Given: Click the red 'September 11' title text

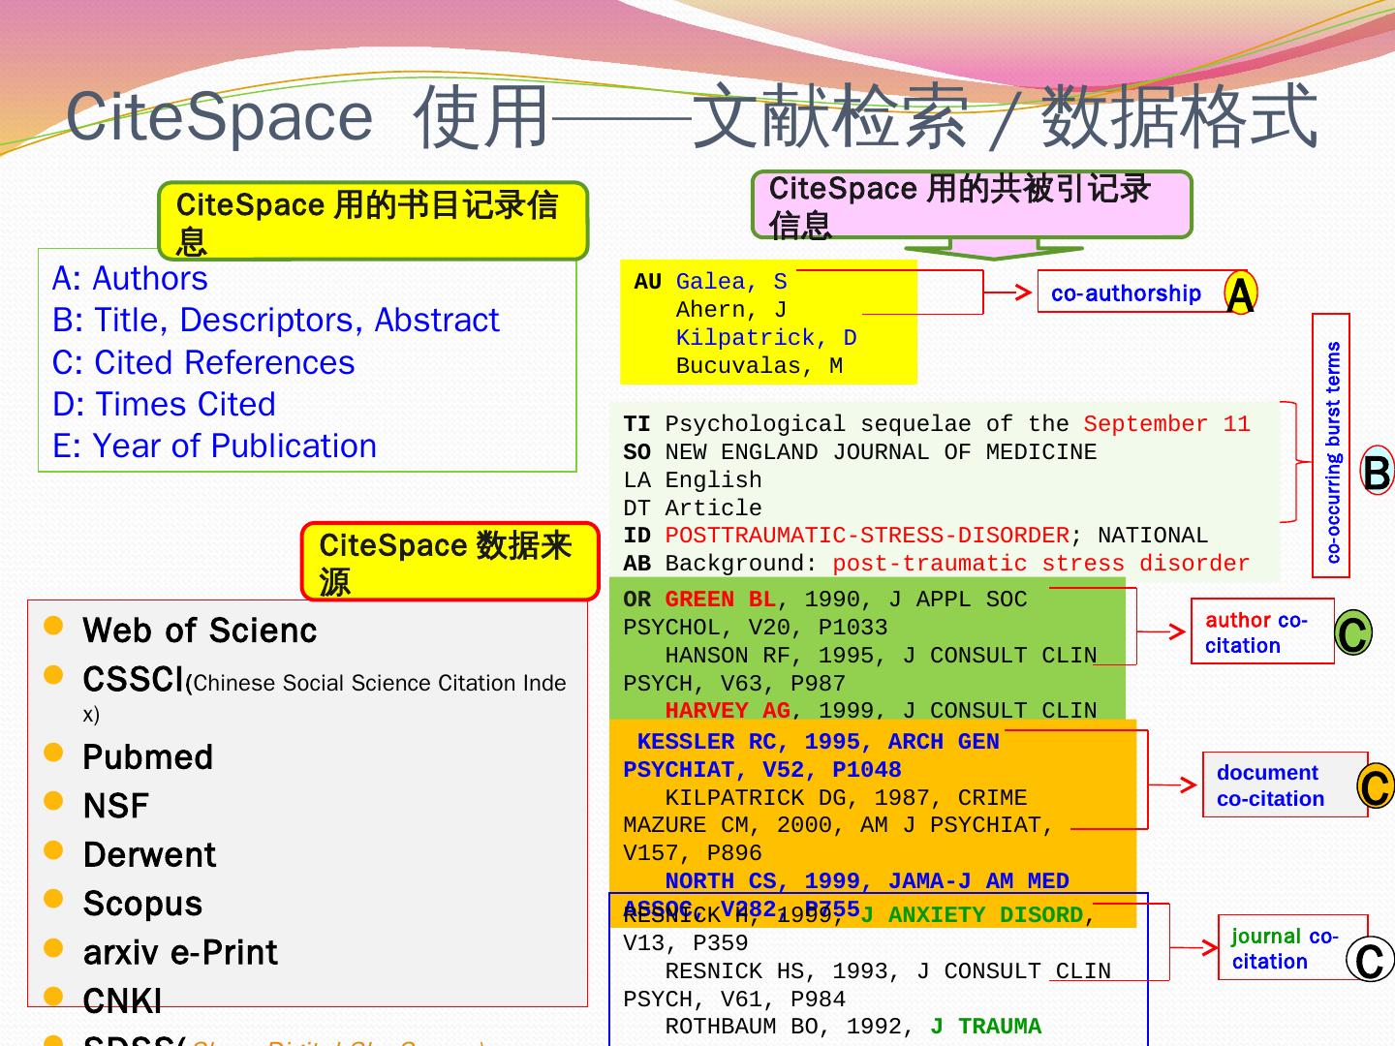Looking at the screenshot, I should click(x=1167, y=424).
